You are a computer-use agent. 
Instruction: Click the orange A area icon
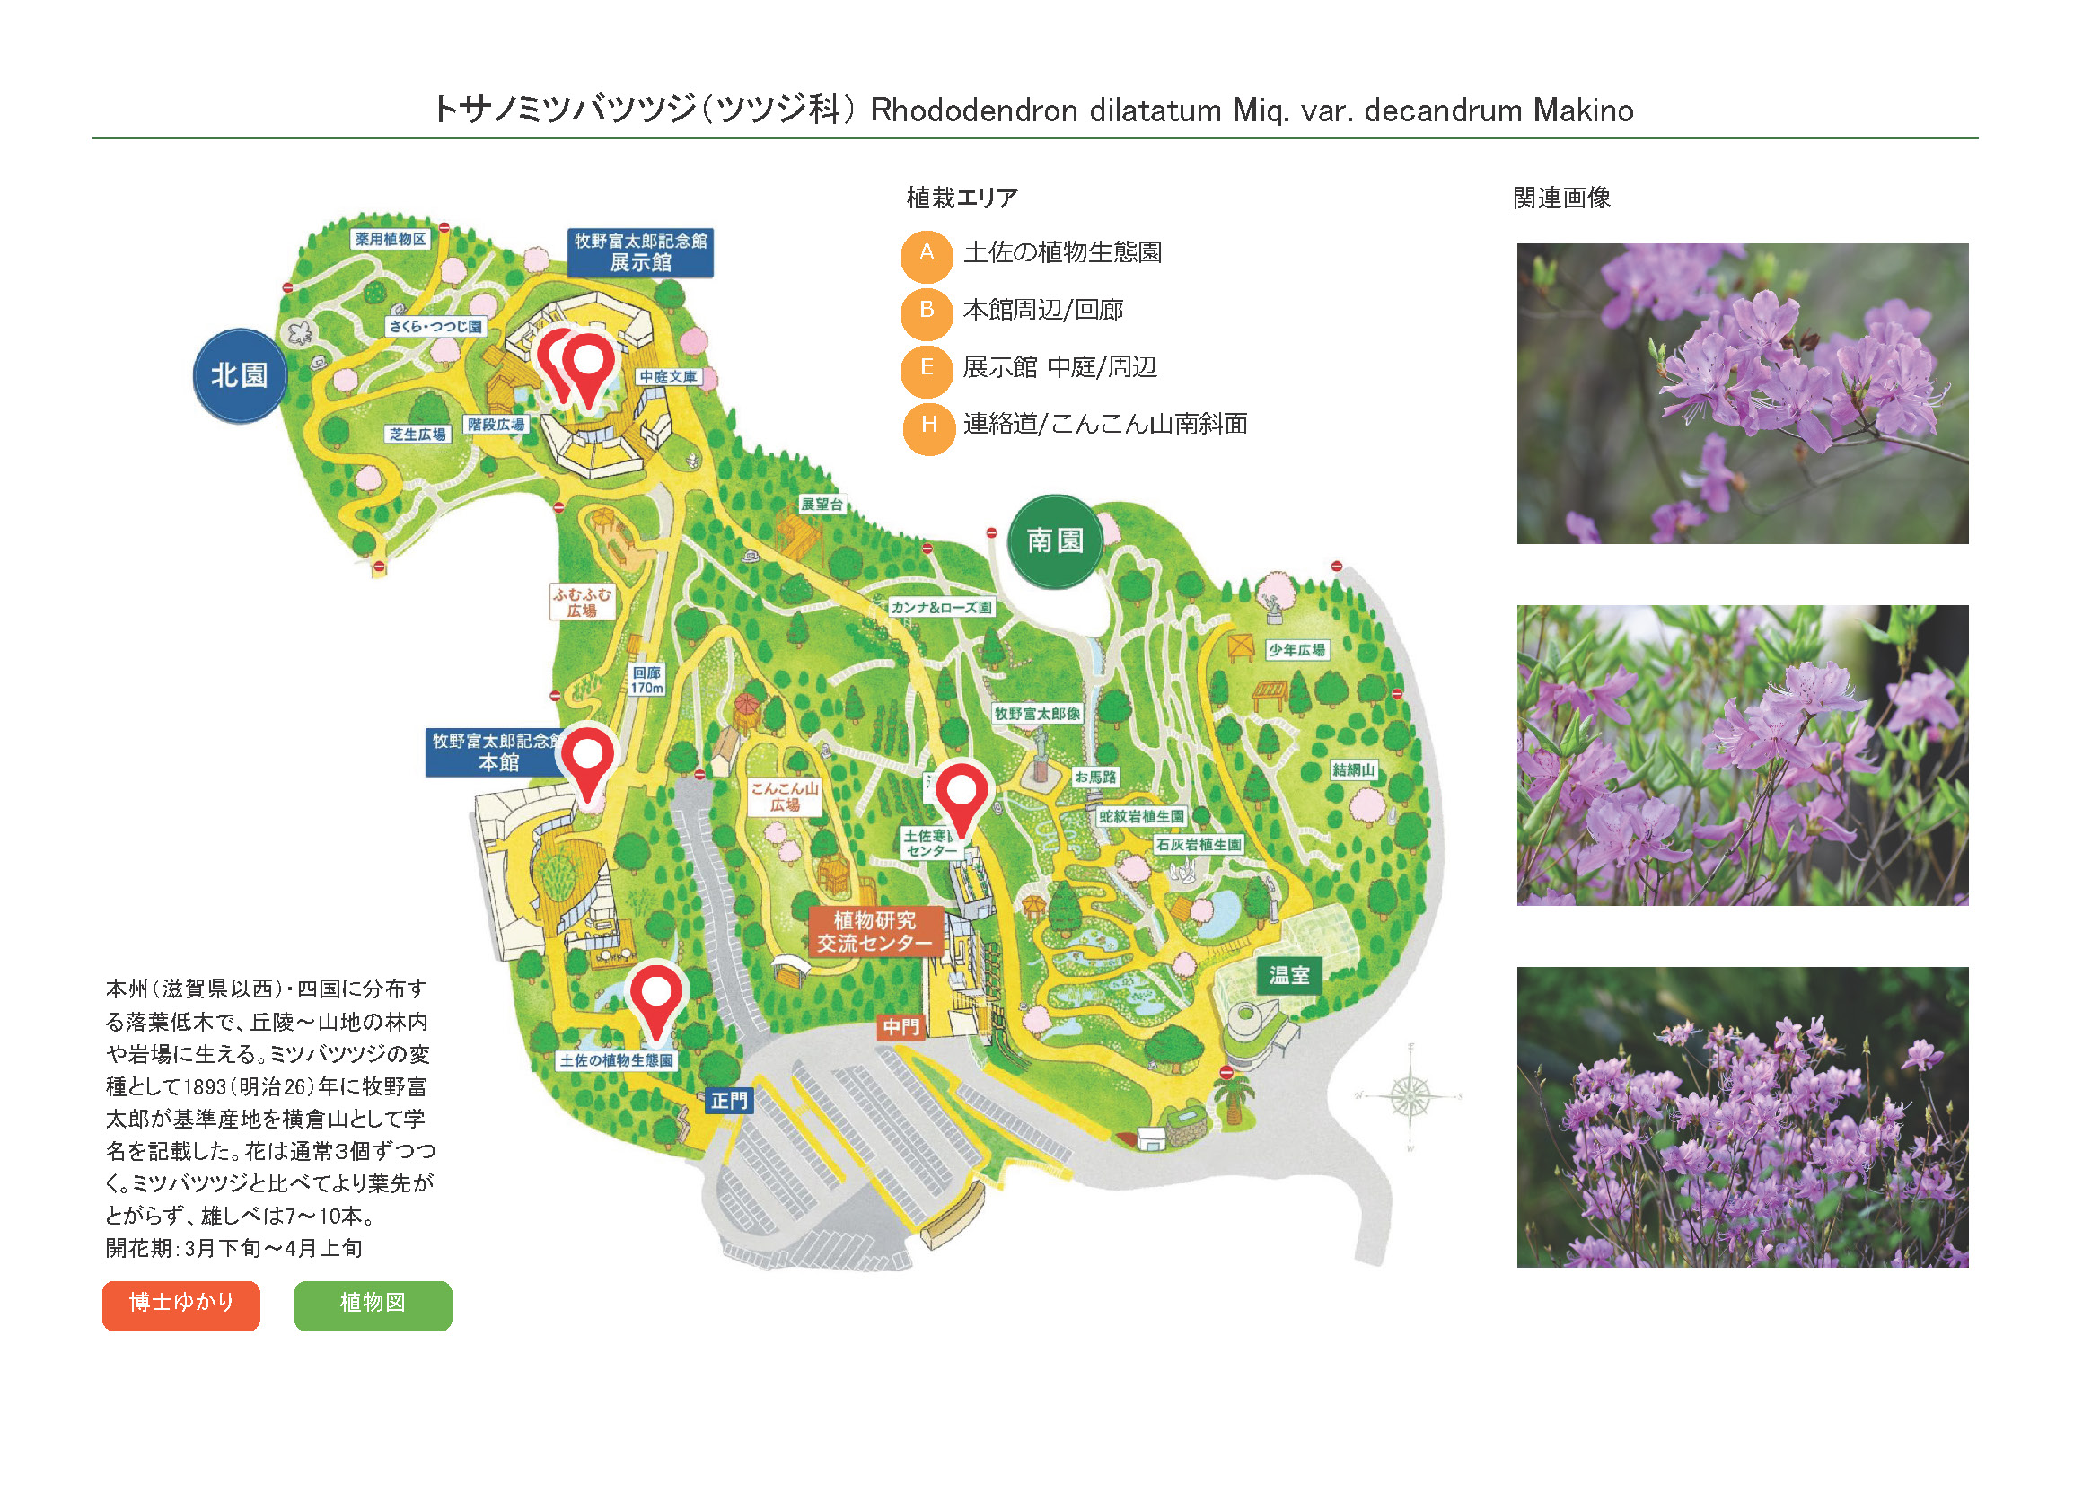tap(927, 255)
